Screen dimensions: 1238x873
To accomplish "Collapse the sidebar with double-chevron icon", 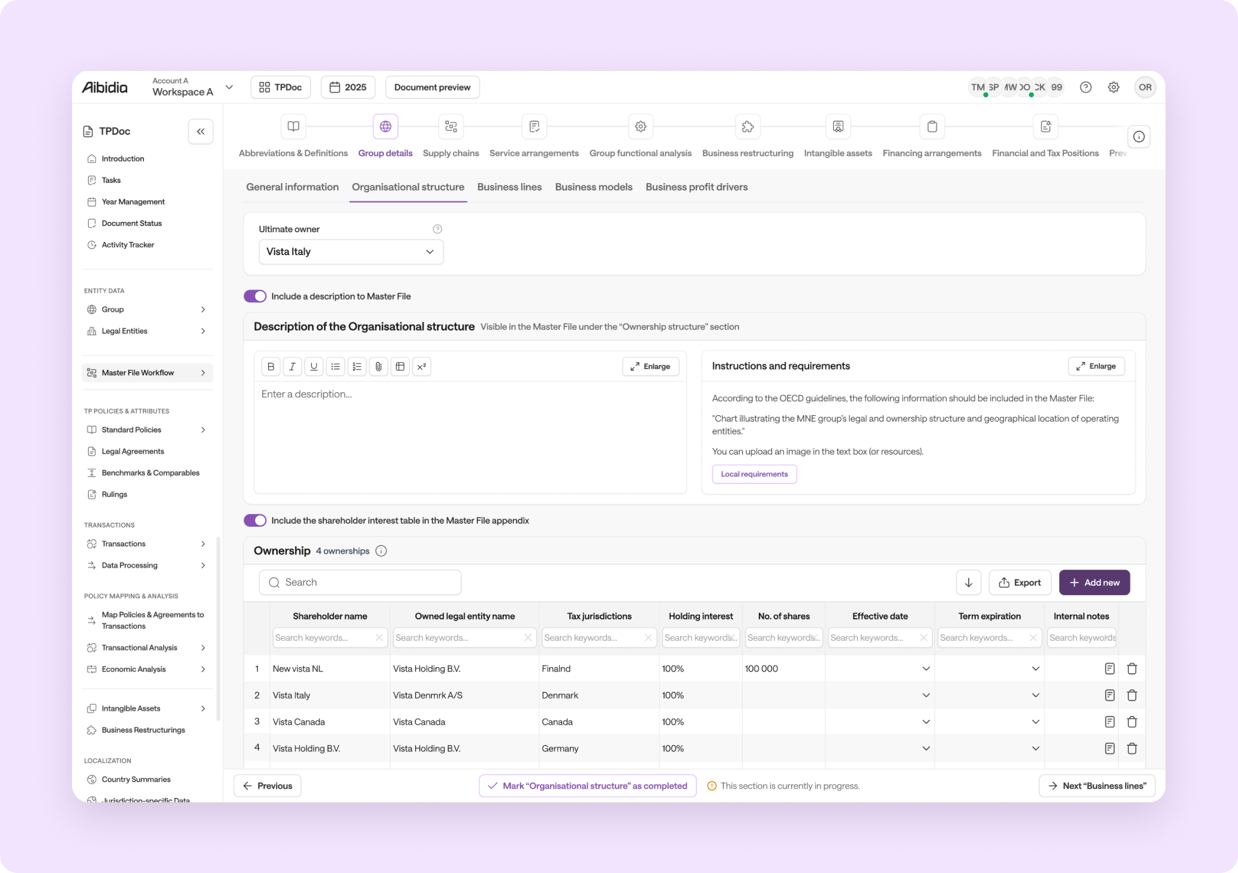I will pyautogui.click(x=200, y=131).
